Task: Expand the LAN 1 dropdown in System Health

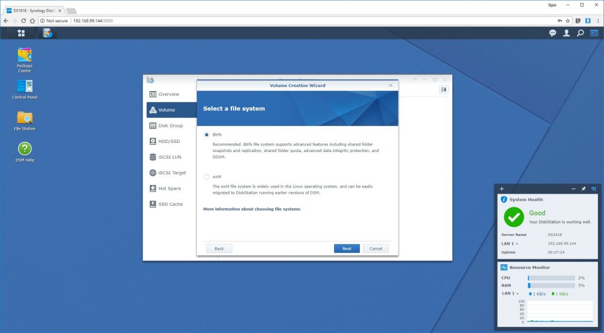Action: pos(510,244)
